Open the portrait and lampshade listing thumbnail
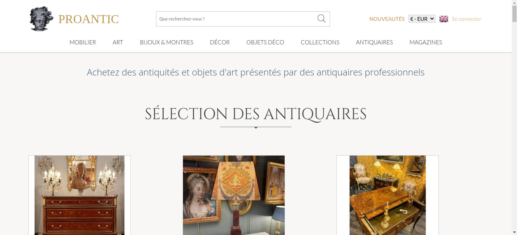 click(234, 195)
